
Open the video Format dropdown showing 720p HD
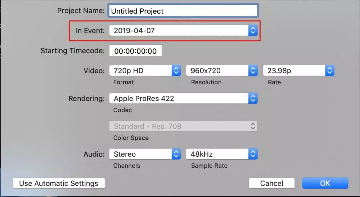(145, 71)
